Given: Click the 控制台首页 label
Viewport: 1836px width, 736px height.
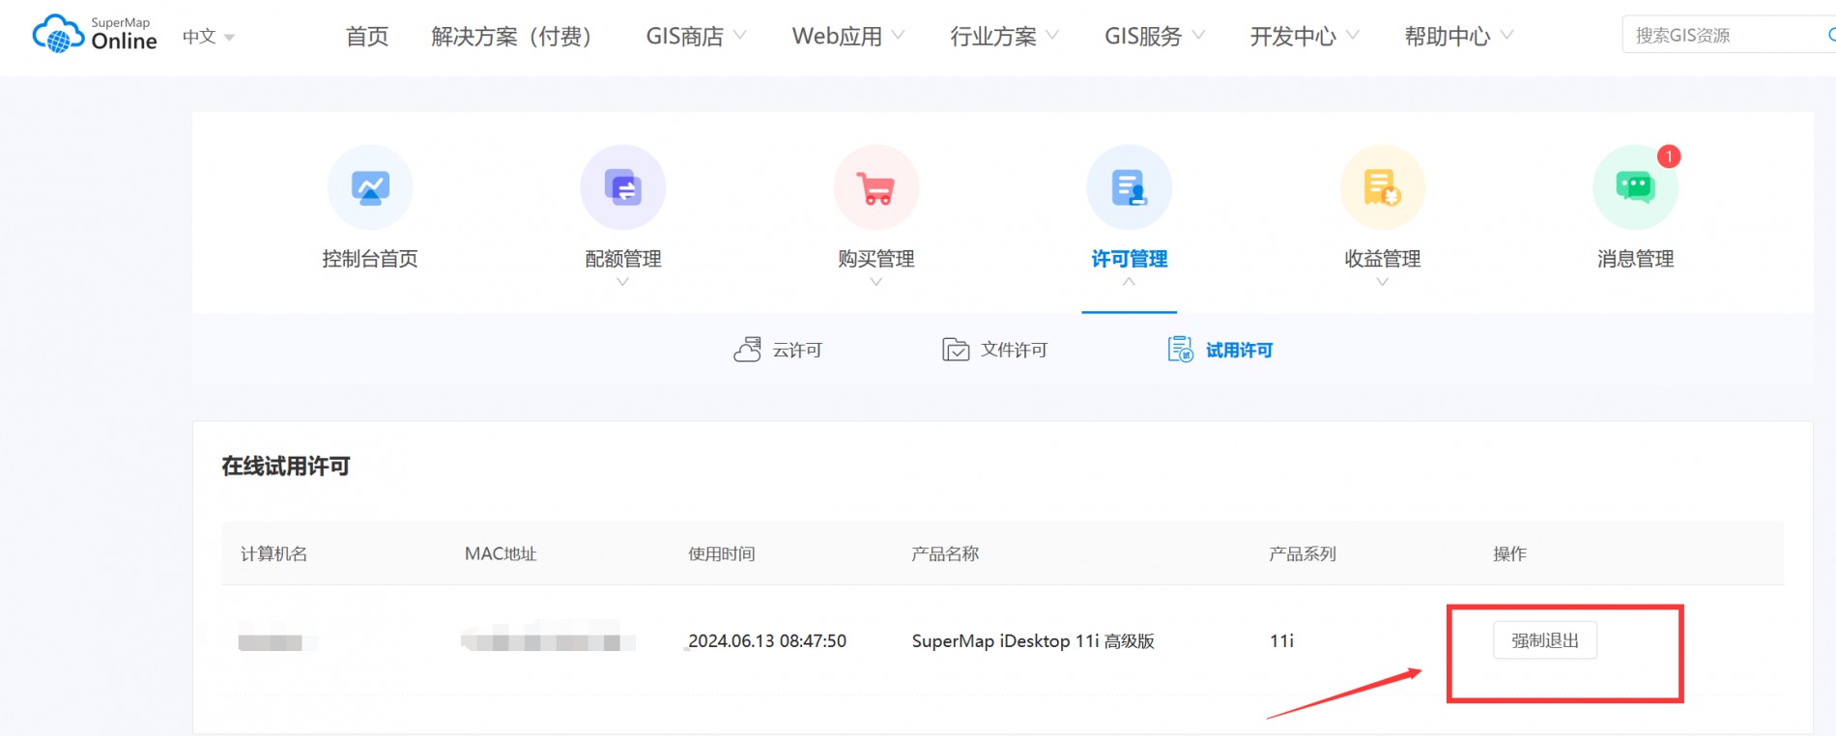Looking at the screenshot, I should [x=370, y=259].
